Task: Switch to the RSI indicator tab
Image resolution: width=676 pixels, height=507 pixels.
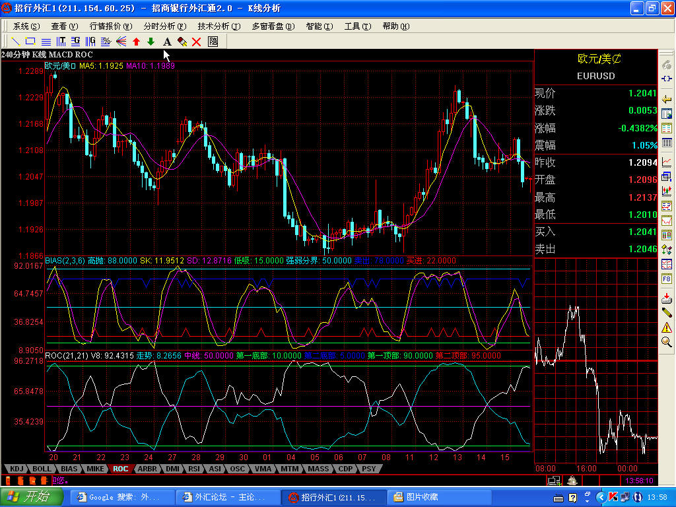Action: tap(193, 469)
